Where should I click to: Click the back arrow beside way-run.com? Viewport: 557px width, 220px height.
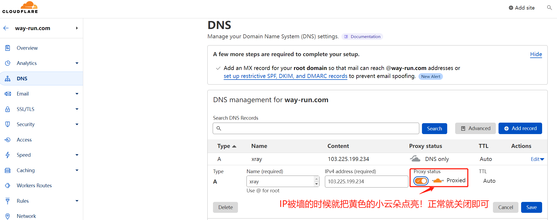pos(6,28)
